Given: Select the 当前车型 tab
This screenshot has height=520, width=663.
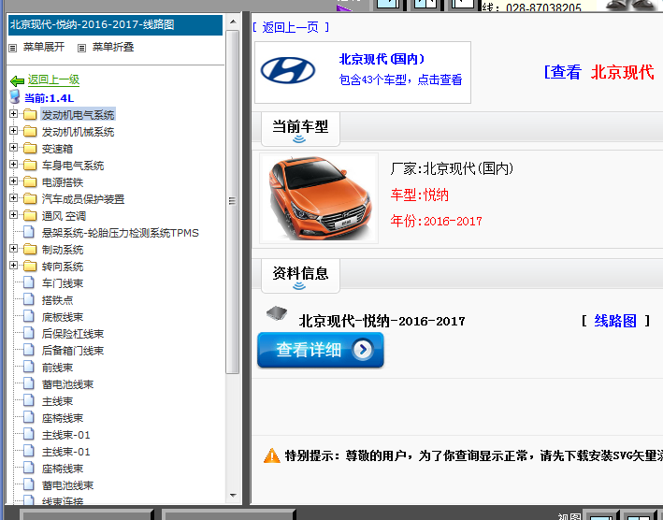Looking at the screenshot, I should [x=300, y=129].
